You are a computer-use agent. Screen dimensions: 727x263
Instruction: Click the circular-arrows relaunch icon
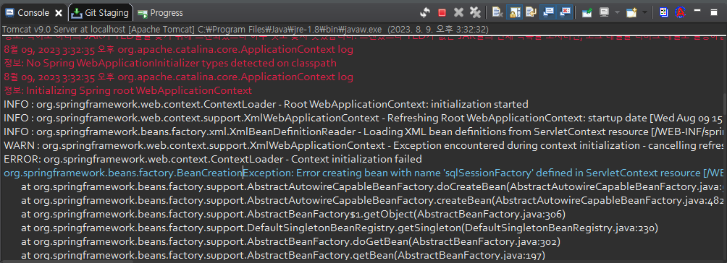pyautogui.click(x=425, y=12)
